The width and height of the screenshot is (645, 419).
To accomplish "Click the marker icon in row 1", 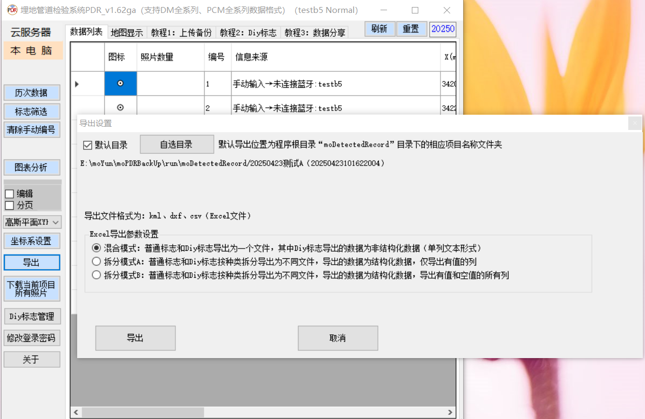I will point(120,84).
